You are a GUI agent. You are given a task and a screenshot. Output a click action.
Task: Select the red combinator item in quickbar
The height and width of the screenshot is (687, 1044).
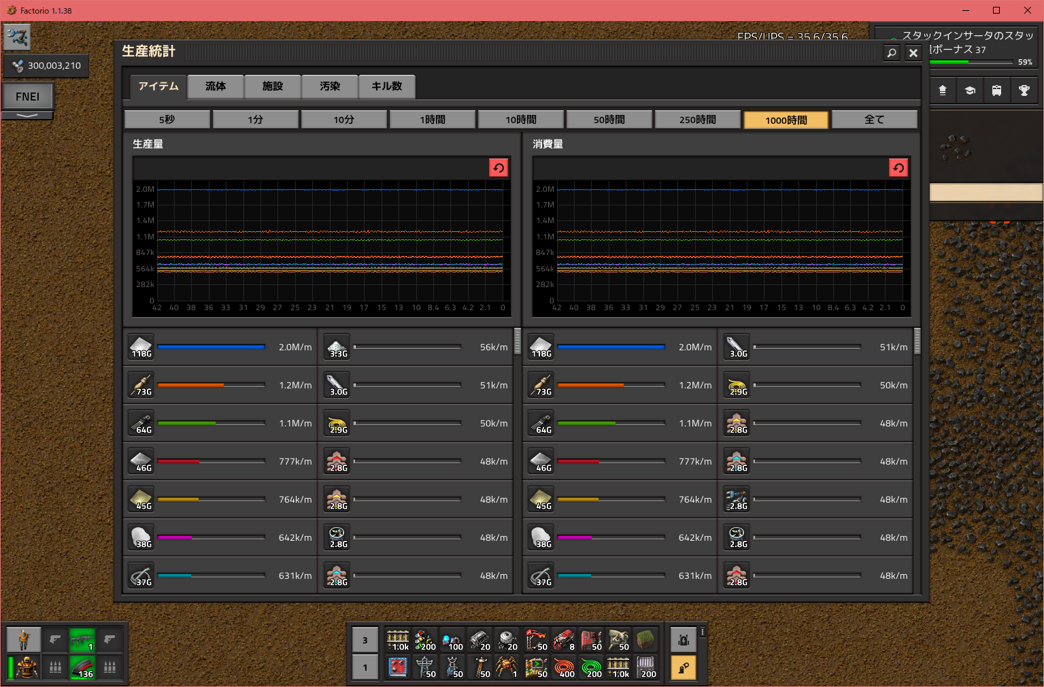point(398,667)
